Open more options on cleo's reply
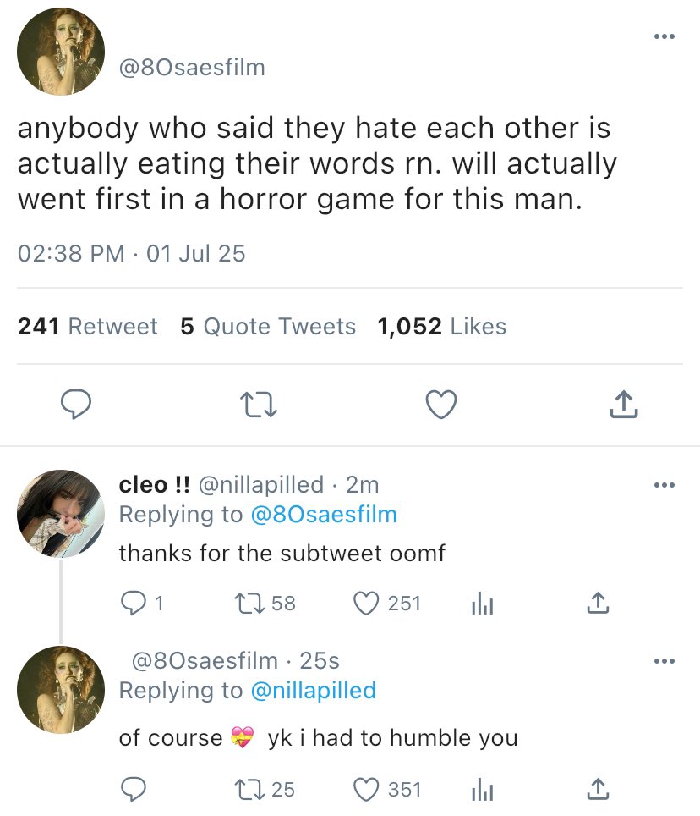 pos(664,485)
